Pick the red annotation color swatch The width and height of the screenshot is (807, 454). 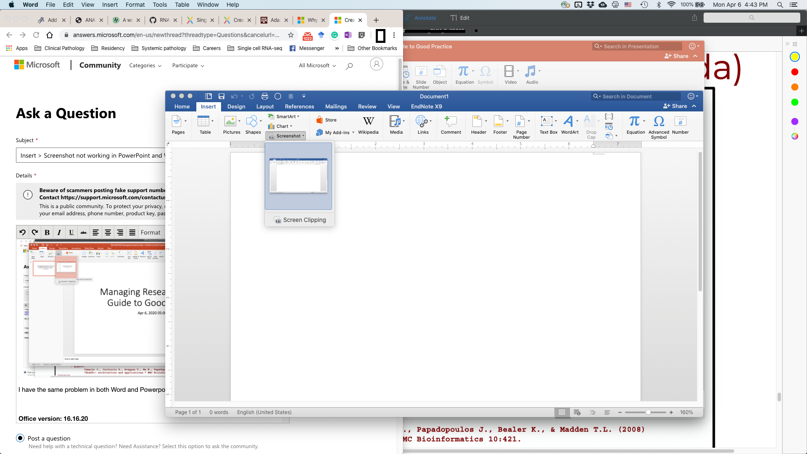point(794,72)
